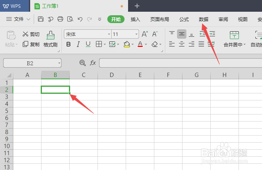
Task: Copy selection with 复制
Action: click(31, 44)
